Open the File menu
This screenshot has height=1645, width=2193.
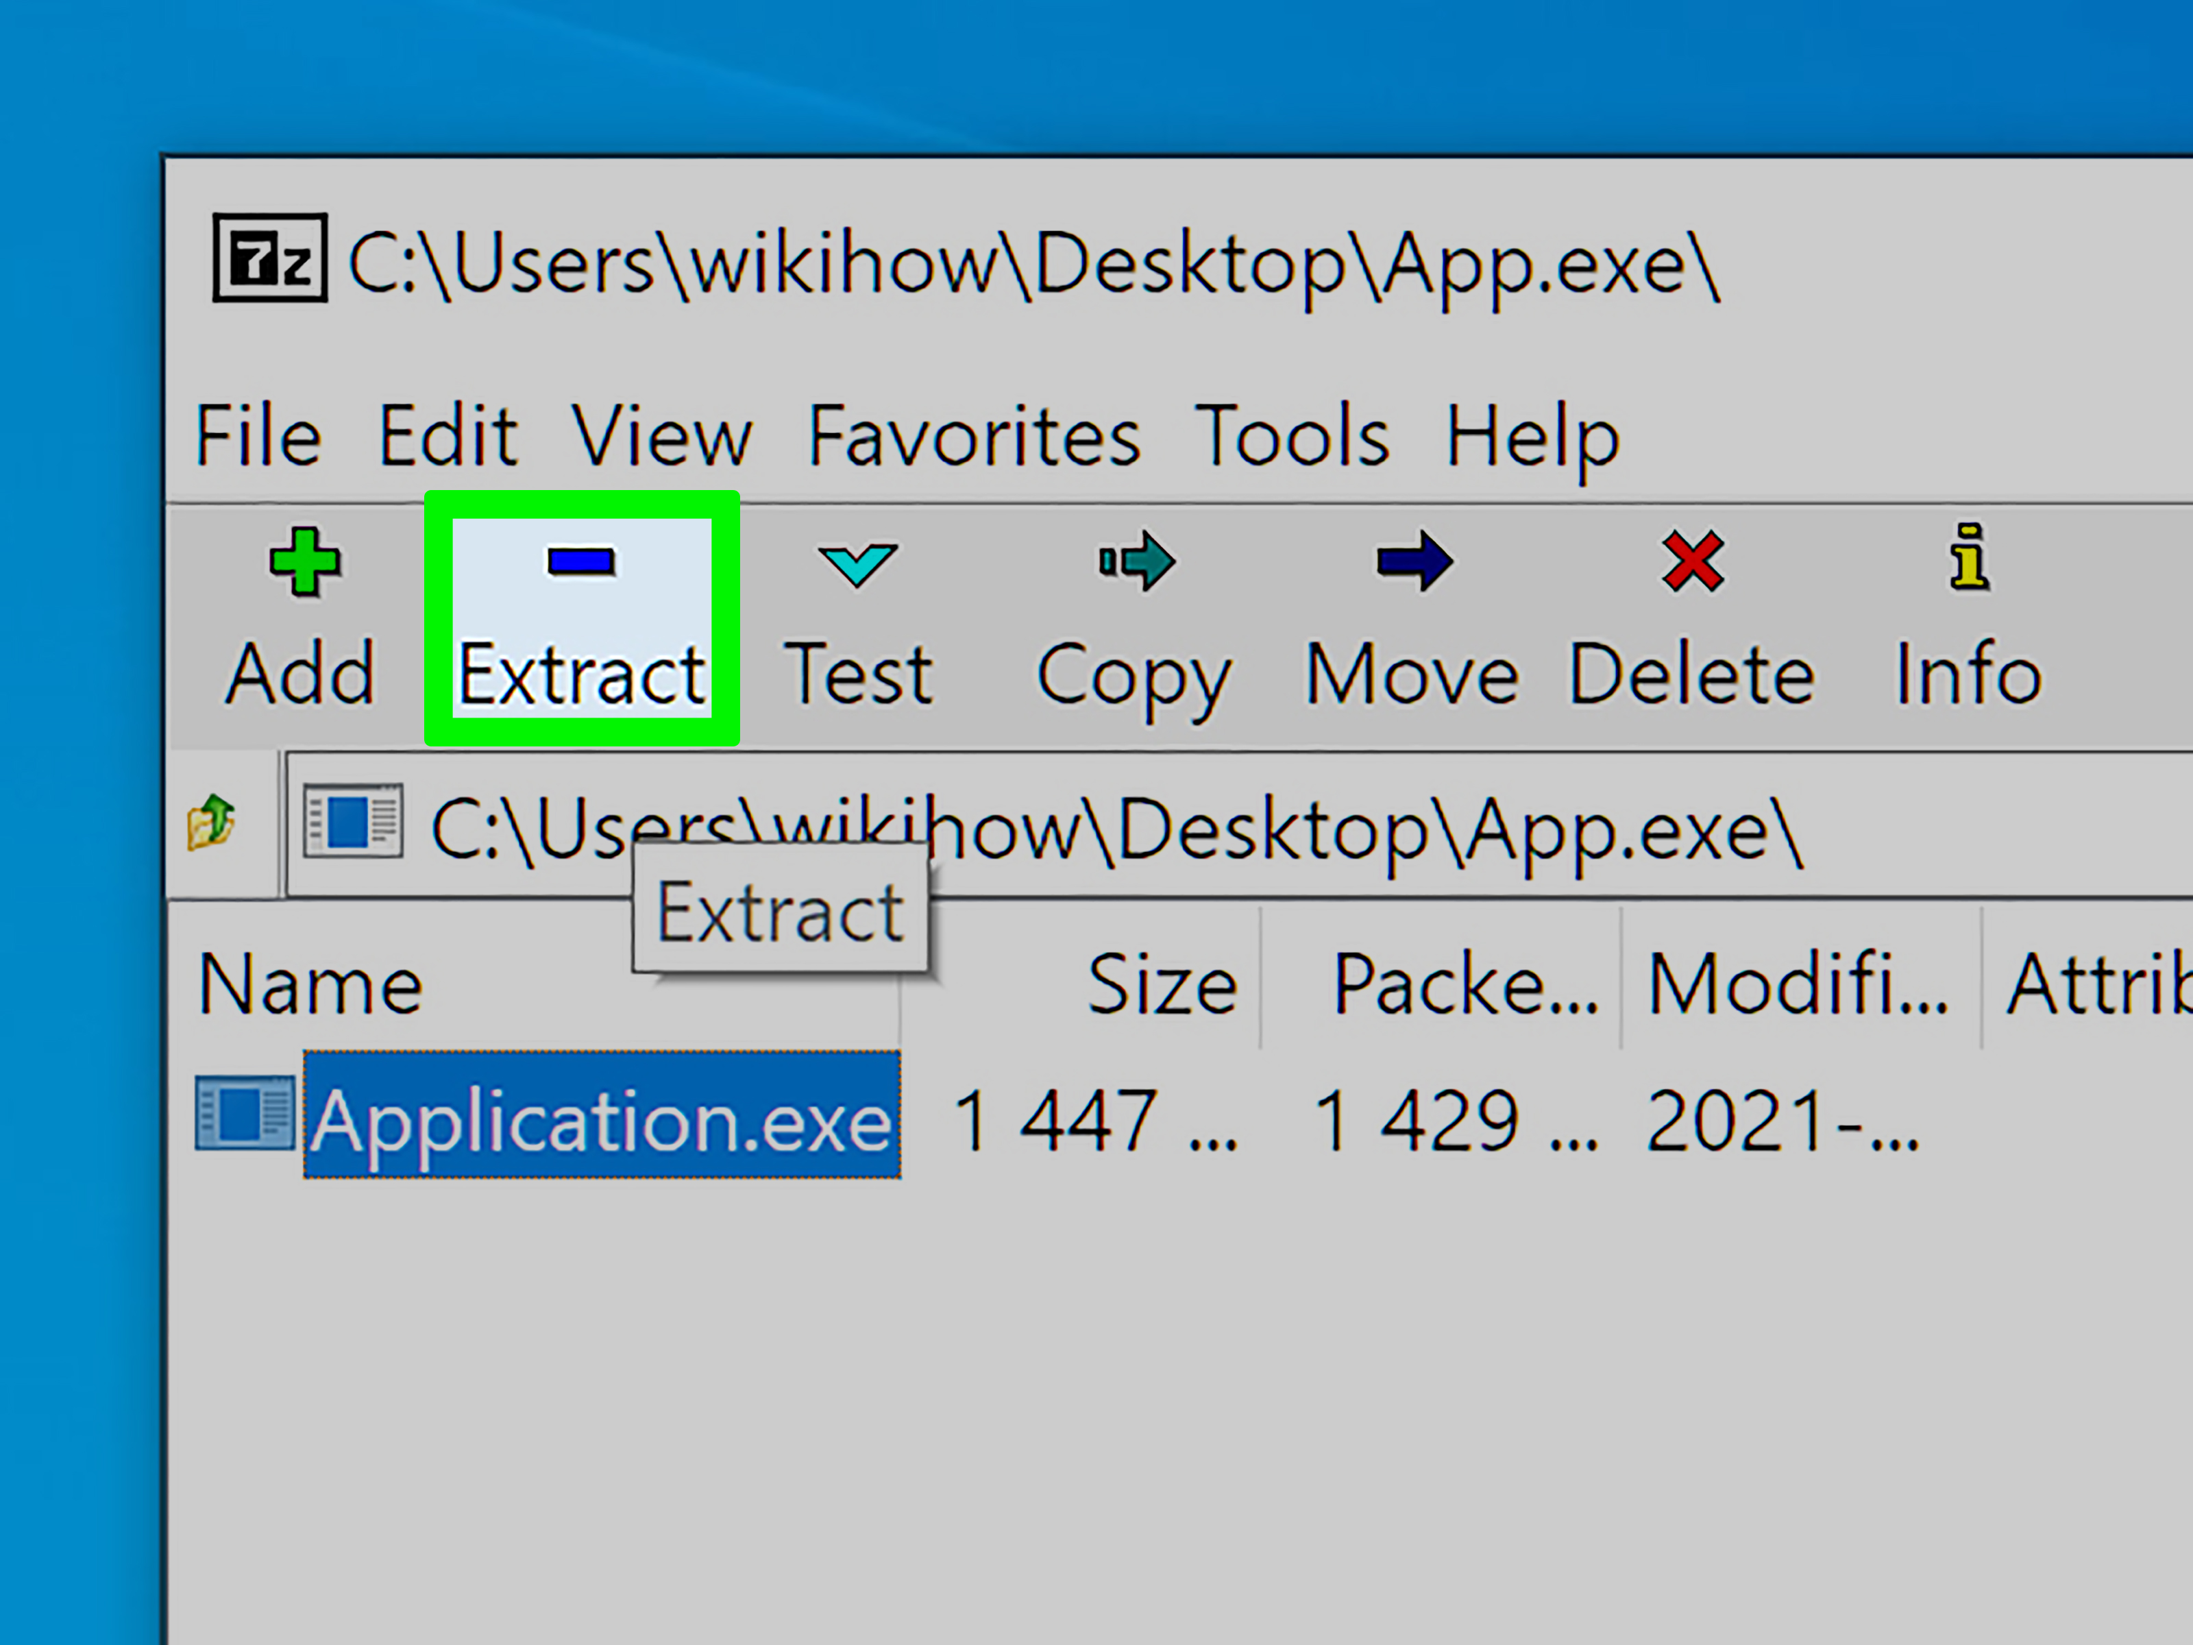(x=258, y=435)
